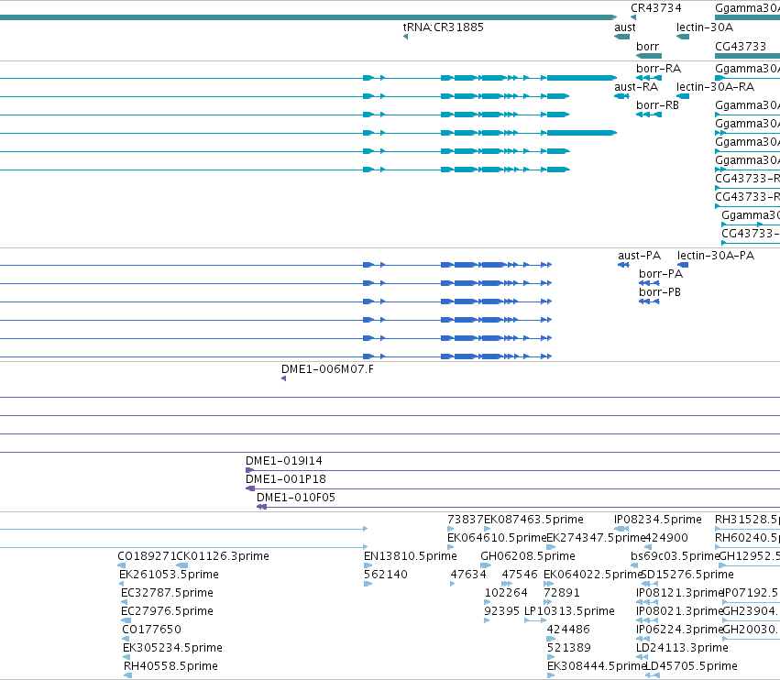Click the DME1-006M07.F clone label

[x=327, y=369]
